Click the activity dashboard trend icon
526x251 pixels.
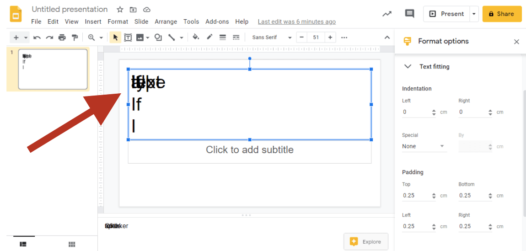[x=387, y=14]
